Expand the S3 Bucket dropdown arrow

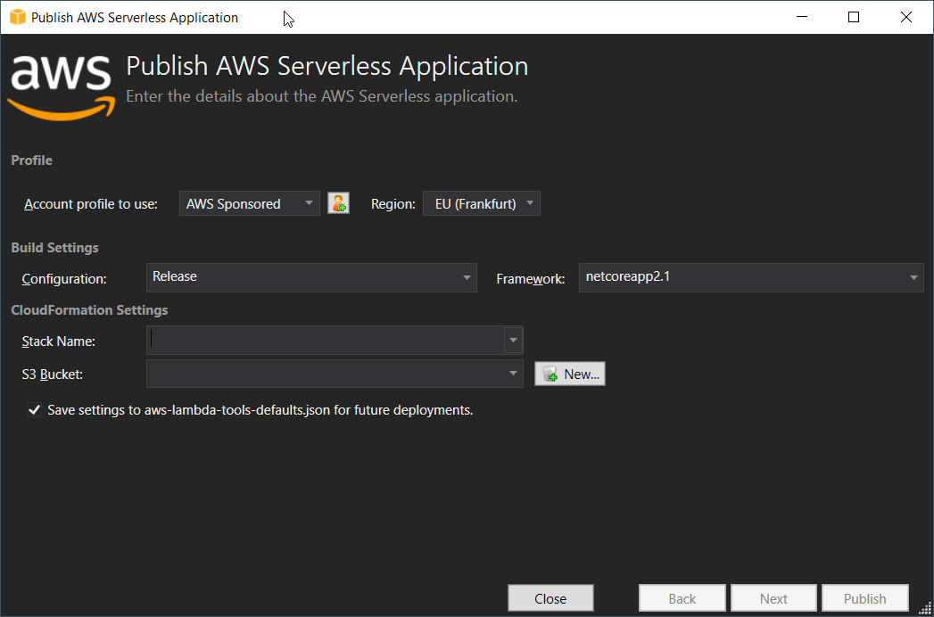click(x=513, y=373)
